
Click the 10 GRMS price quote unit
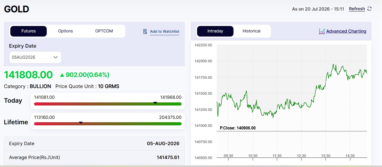tap(108, 86)
